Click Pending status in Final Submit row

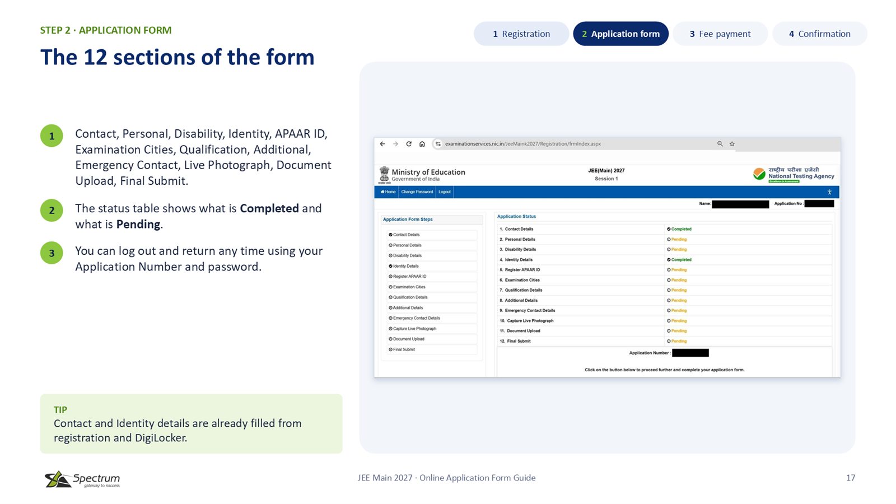677,341
